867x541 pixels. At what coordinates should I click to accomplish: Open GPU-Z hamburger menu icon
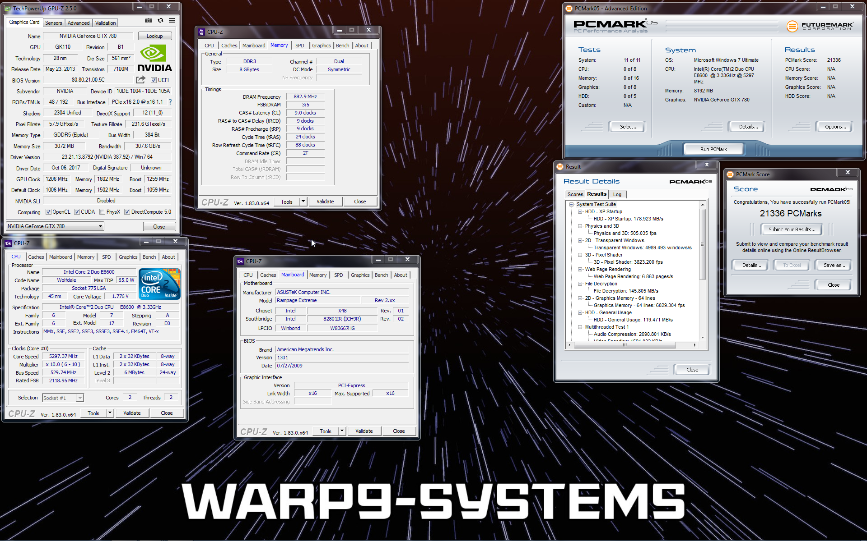coord(172,20)
